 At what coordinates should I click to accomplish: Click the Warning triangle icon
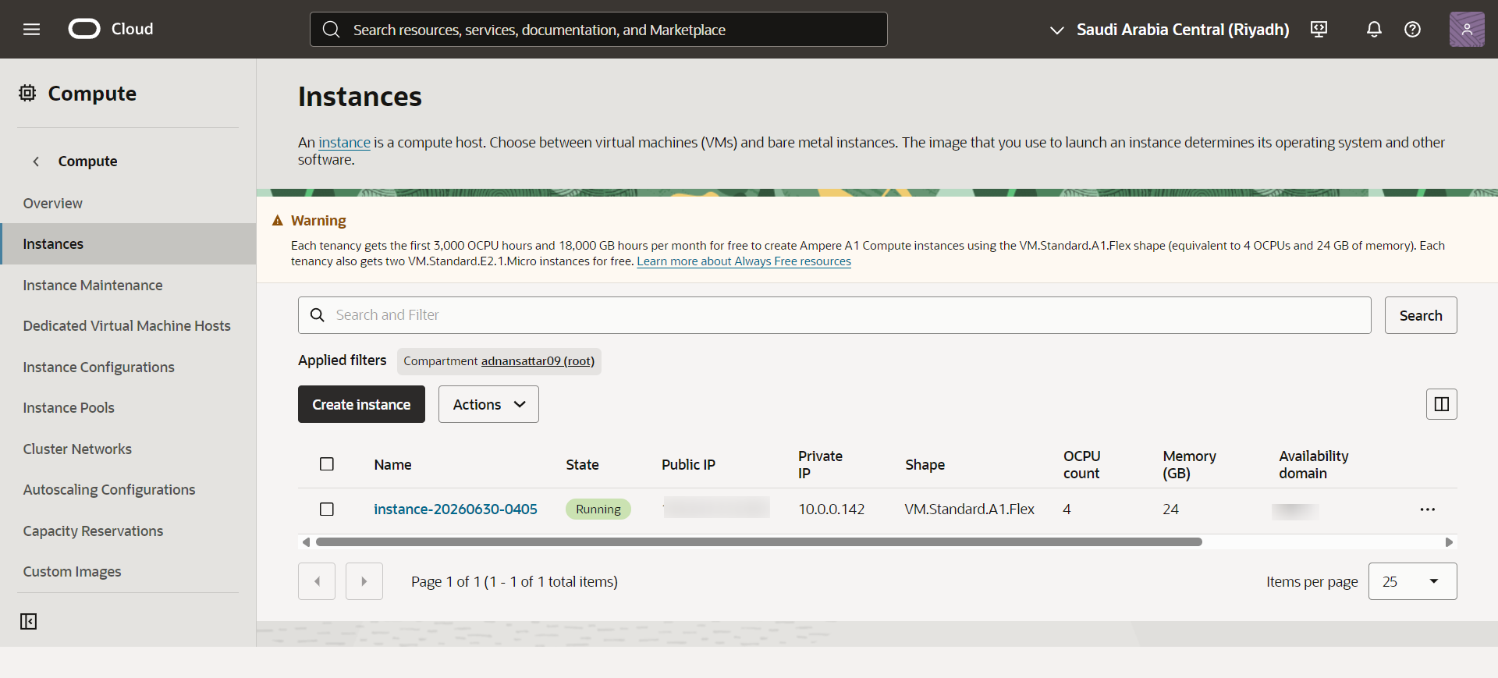pyautogui.click(x=277, y=221)
